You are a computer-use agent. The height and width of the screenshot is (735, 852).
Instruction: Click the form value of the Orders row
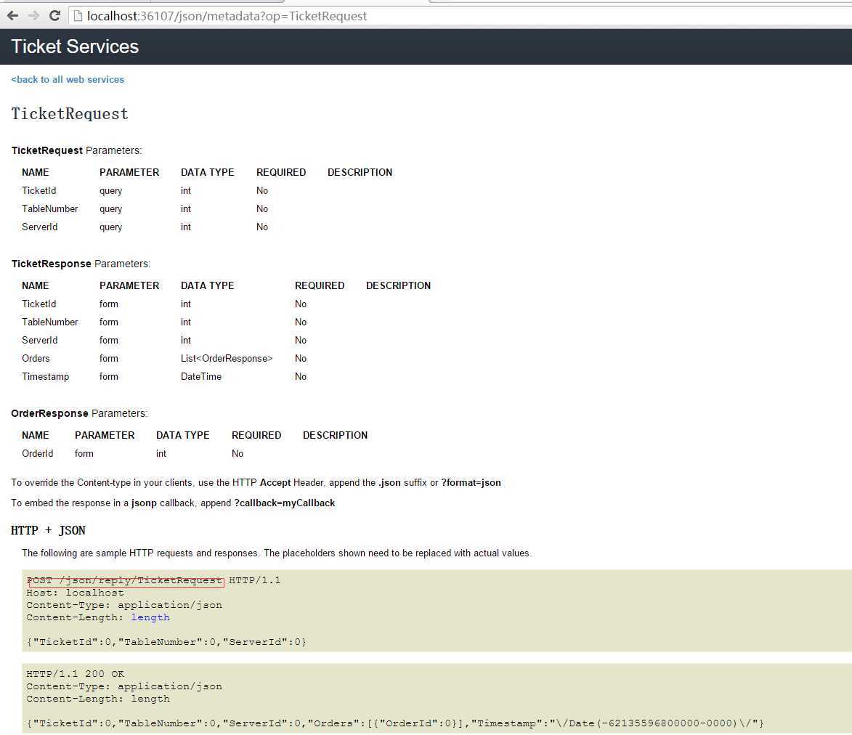pos(109,359)
